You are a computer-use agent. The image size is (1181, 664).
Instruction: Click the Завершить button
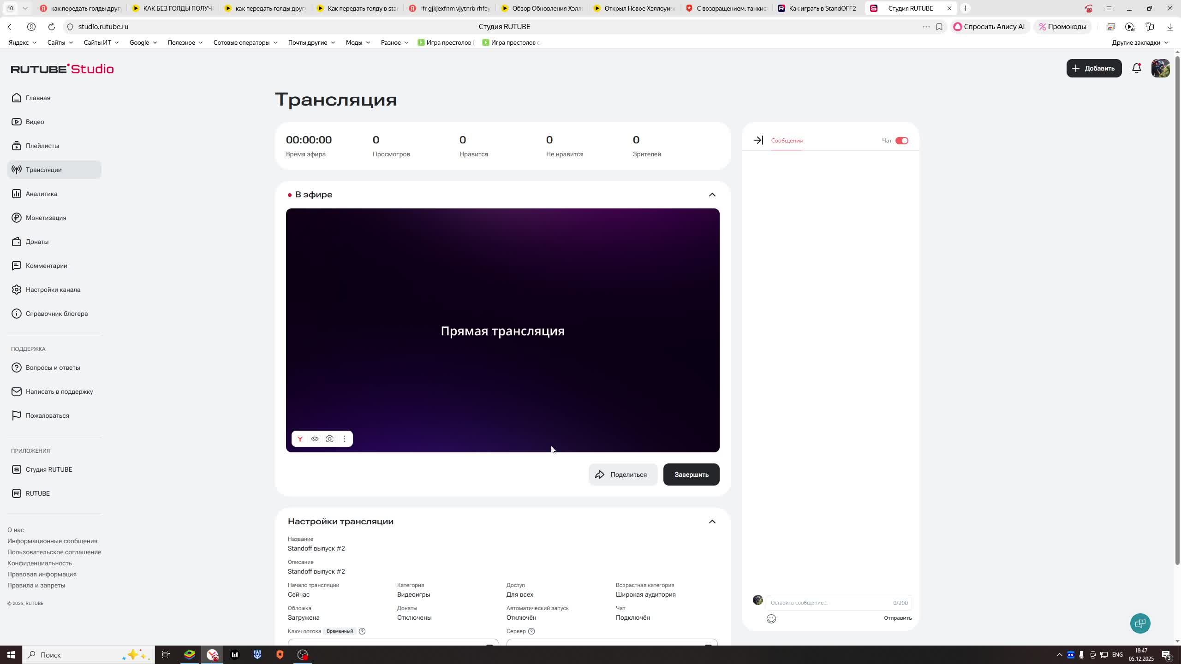pyautogui.click(x=691, y=474)
